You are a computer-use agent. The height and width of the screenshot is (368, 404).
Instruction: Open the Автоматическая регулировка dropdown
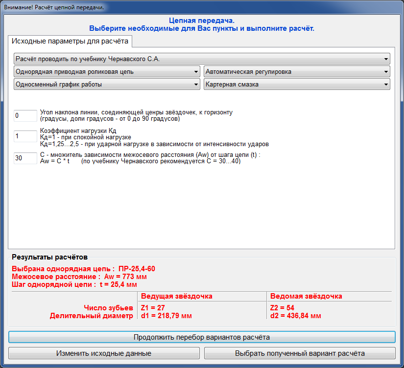click(297, 71)
